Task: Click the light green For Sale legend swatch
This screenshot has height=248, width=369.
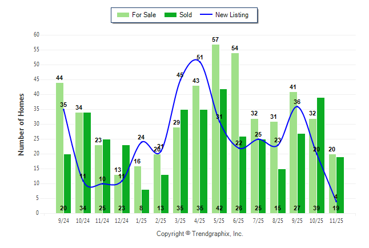Action: click(122, 15)
